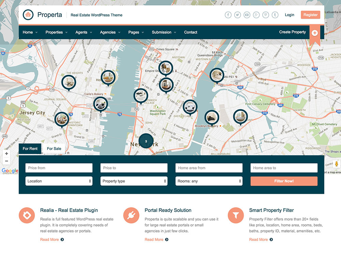
Task: Open the YouTube social icon
Action: pos(247,15)
